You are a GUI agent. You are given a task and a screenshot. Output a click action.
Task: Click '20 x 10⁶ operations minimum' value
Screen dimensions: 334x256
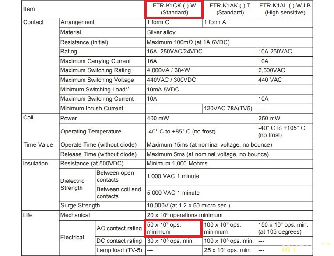[229, 215]
